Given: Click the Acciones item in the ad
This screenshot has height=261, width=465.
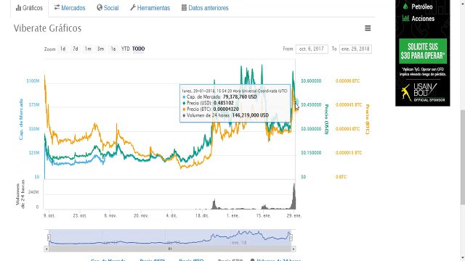Looking at the screenshot, I should pos(418,18).
